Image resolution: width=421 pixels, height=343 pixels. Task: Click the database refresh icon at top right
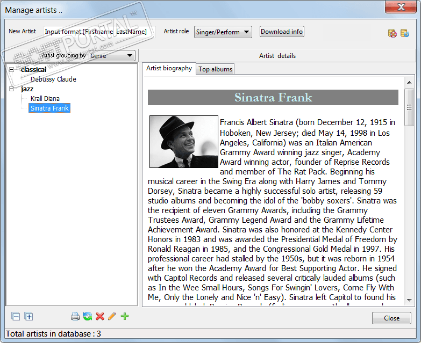405,33
